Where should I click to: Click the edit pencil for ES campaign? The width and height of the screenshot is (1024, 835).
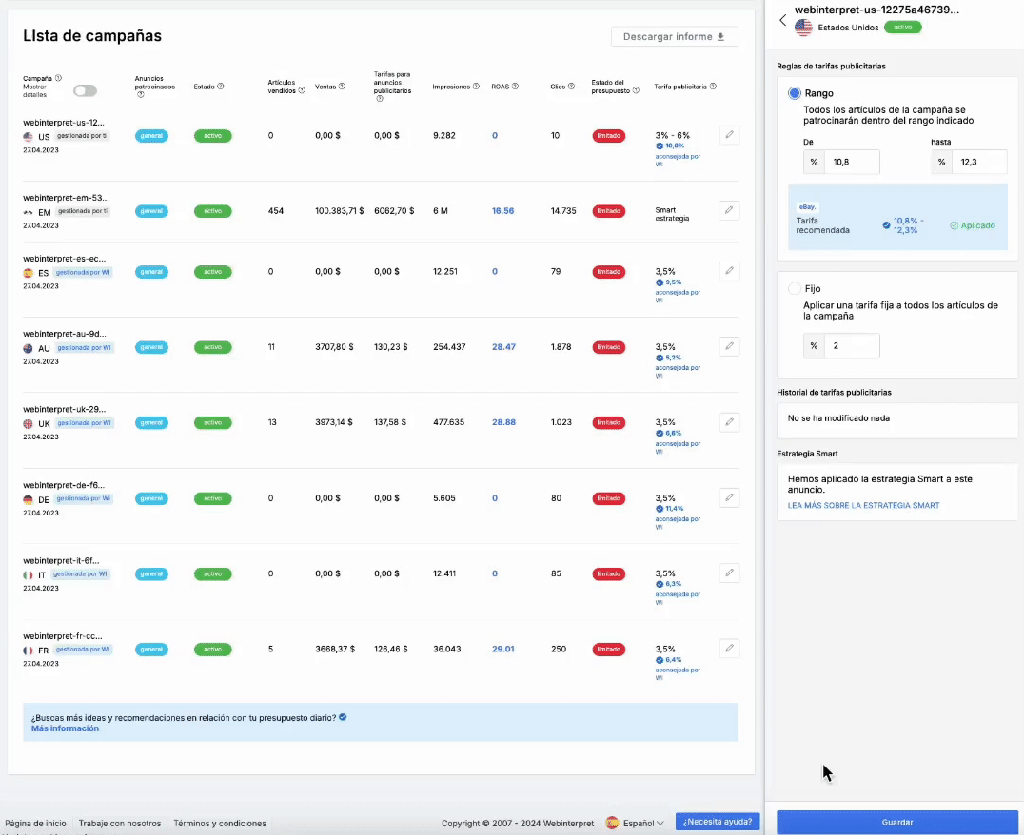coord(729,271)
